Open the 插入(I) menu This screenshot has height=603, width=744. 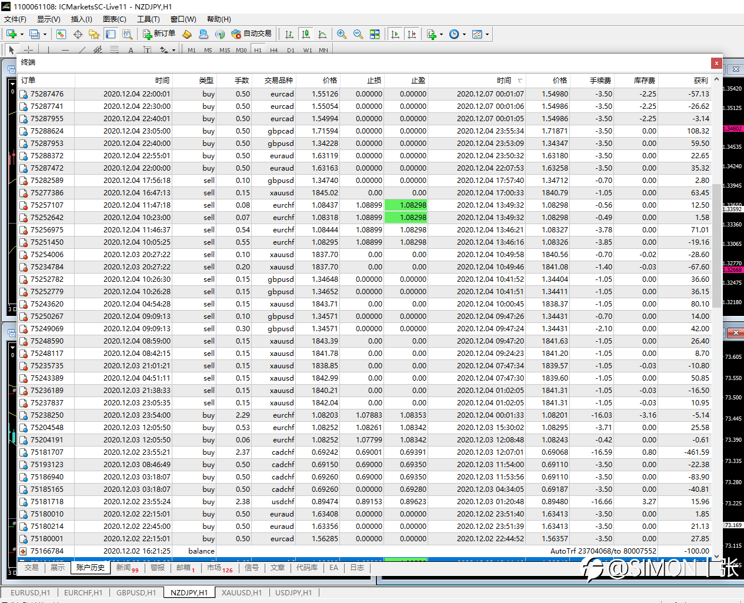[x=82, y=19]
